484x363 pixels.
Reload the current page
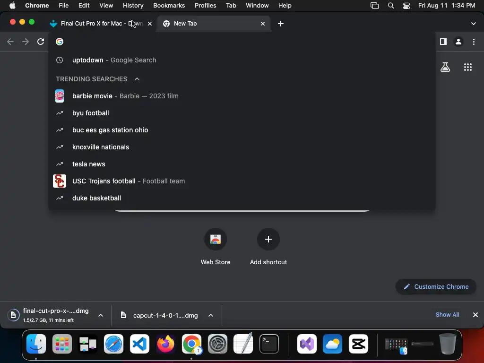41,42
